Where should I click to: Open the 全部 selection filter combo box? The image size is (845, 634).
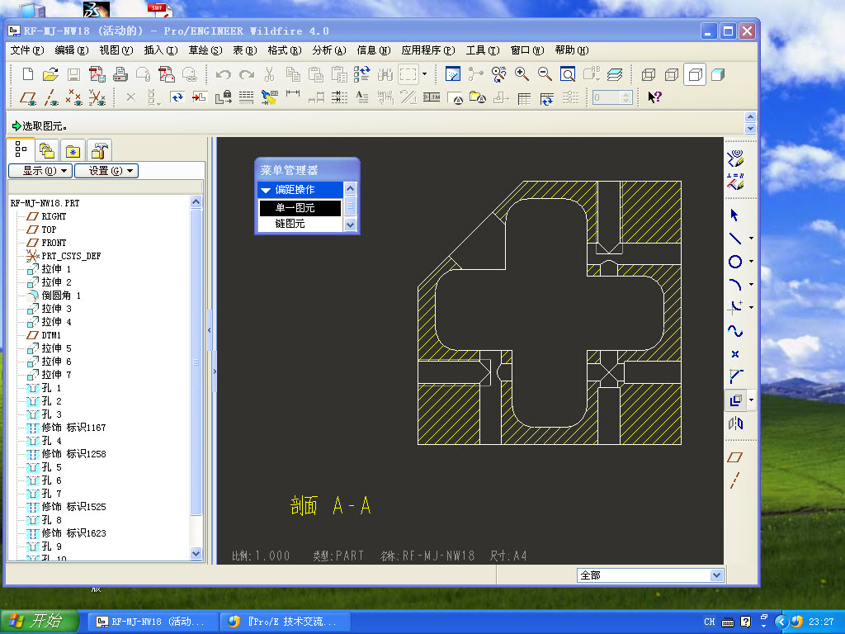point(649,575)
